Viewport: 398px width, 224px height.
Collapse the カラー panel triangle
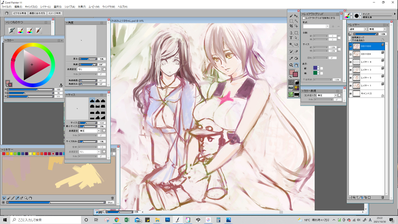tap(5, 40)
